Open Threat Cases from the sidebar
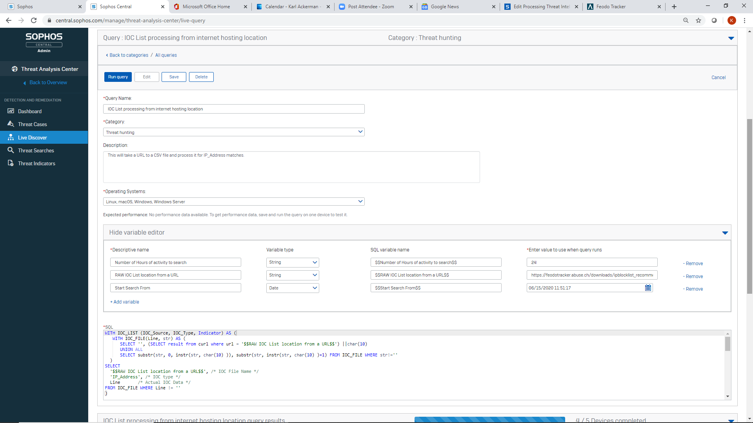This screenshot has width=753, height=423. [x=32, y=124]
